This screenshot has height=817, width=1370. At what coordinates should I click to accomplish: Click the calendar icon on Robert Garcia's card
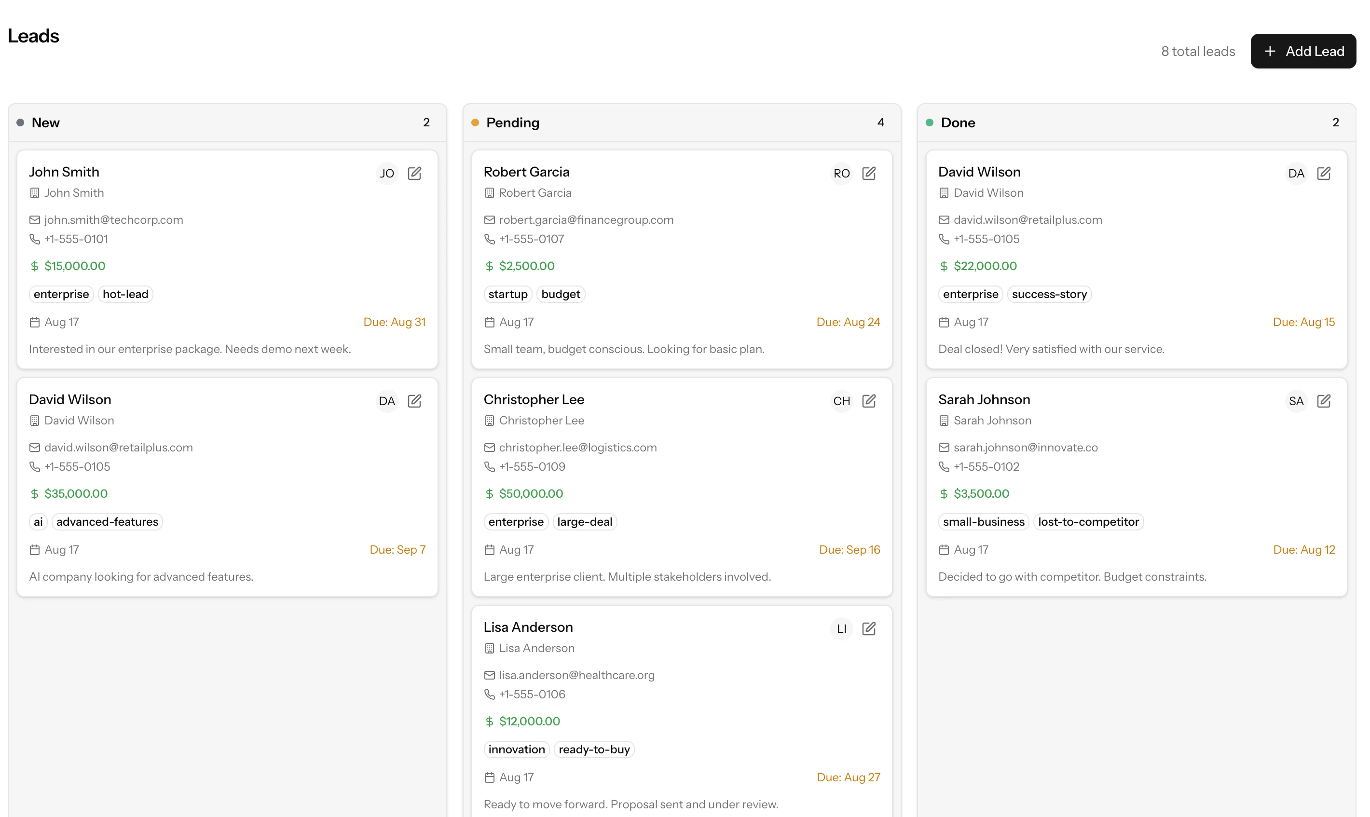[x=490, y=322]
